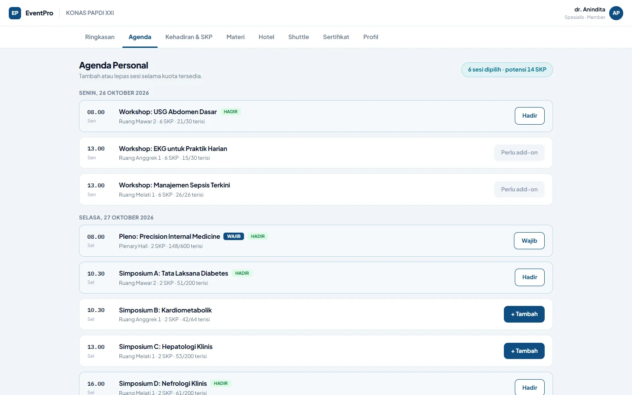Select Simposium B: Kardiometabolik title
632x395 pixels.
(165, 310)
